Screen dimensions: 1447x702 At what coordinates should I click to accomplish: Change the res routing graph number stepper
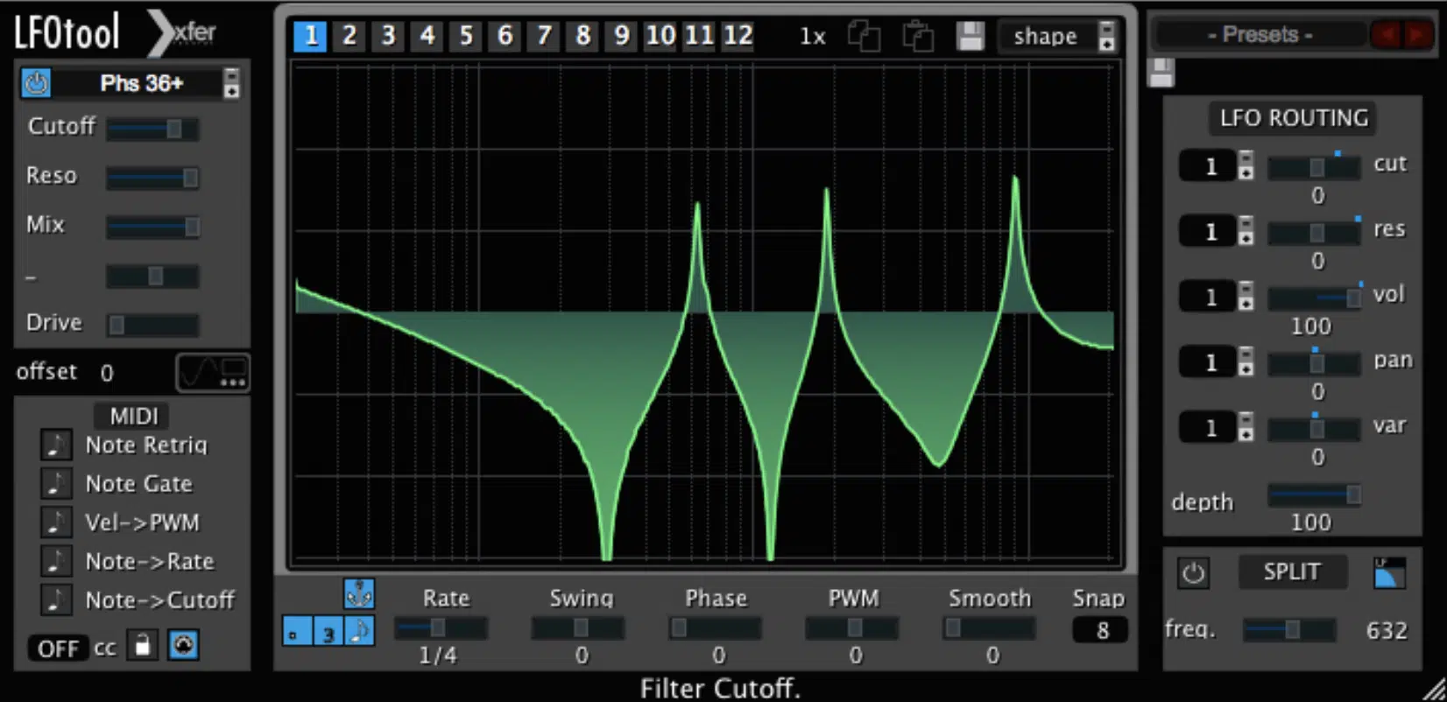click(1246, 230)
